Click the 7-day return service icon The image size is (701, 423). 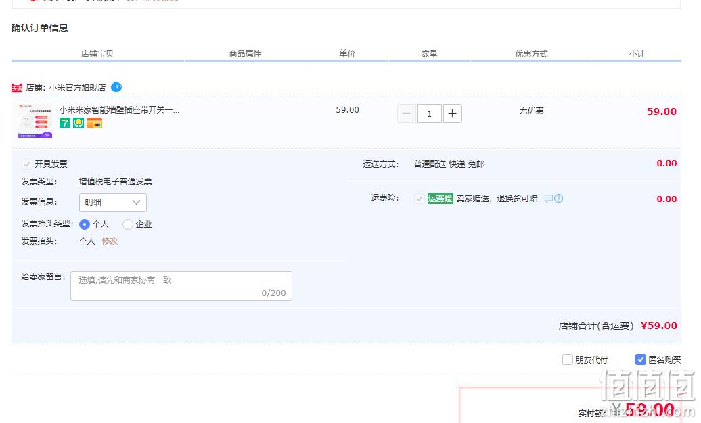tap(65, 123)
